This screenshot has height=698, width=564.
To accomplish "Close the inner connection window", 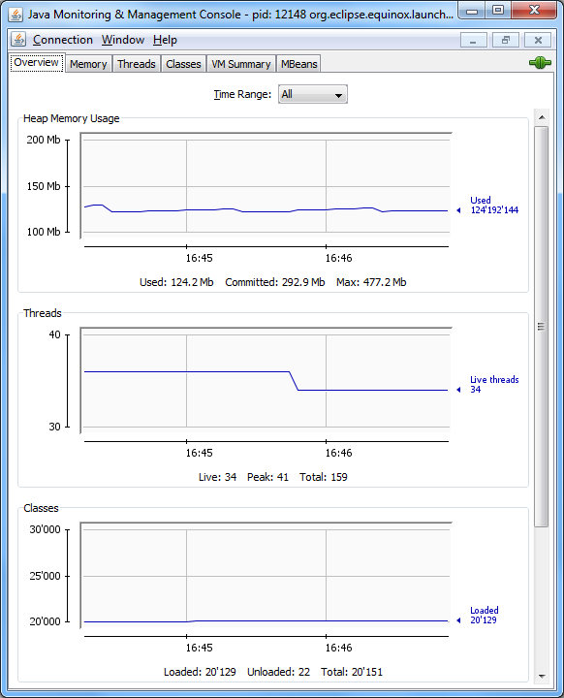I will (x=538, y=40).
